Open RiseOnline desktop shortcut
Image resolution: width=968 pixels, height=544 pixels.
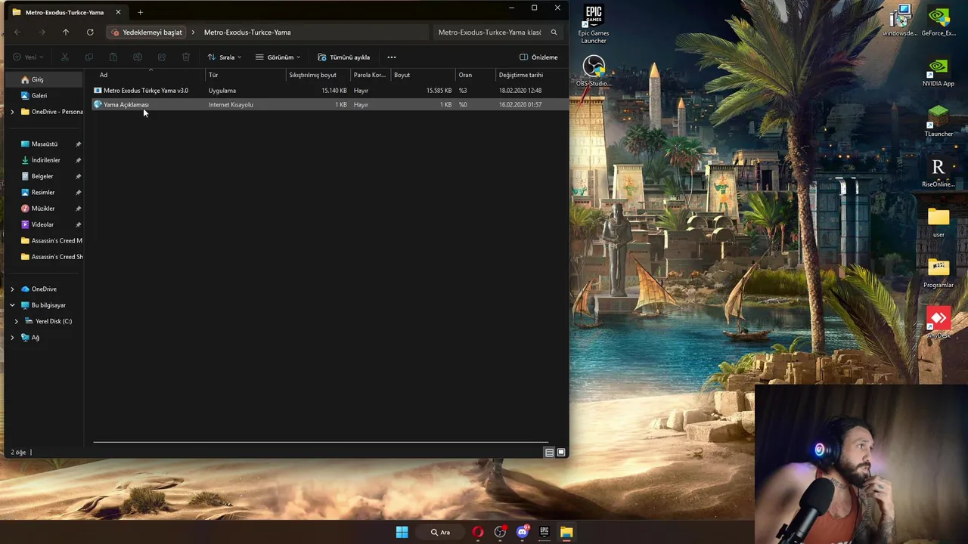coord(939,173)
